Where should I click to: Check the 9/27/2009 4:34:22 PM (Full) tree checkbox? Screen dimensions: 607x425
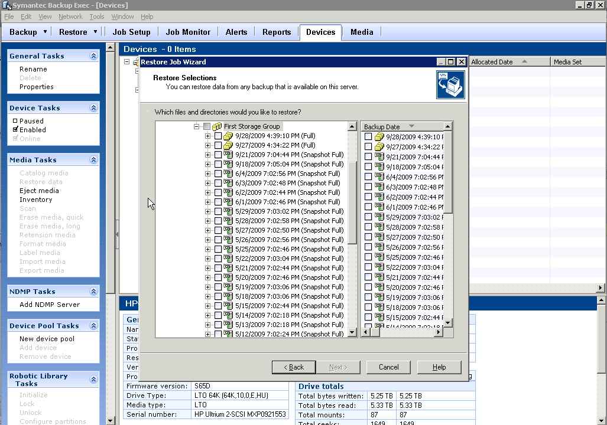[218, 145]
